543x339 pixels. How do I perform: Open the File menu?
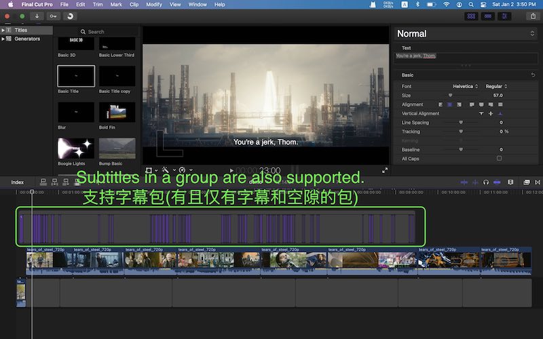pyautogui.click(x=64, y=5)
